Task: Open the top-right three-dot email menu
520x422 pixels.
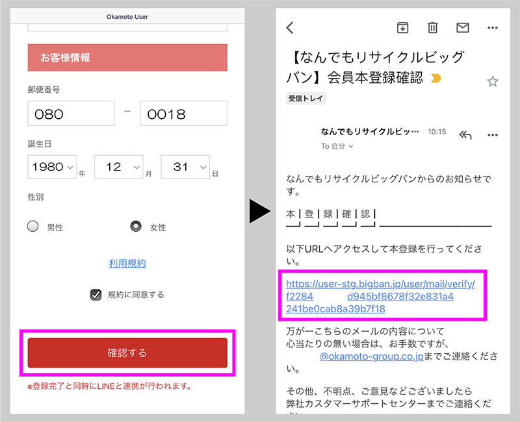Action: click(493, 27)
